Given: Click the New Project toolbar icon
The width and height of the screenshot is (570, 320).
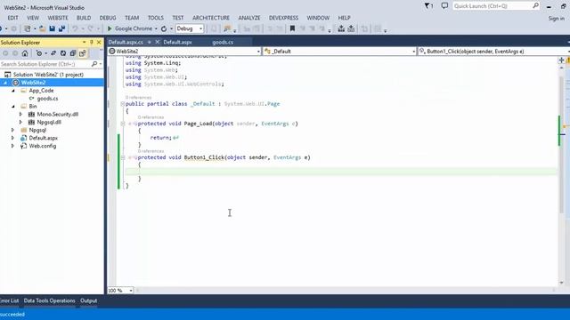Looking at the screenshot, I should pos(28,28).
